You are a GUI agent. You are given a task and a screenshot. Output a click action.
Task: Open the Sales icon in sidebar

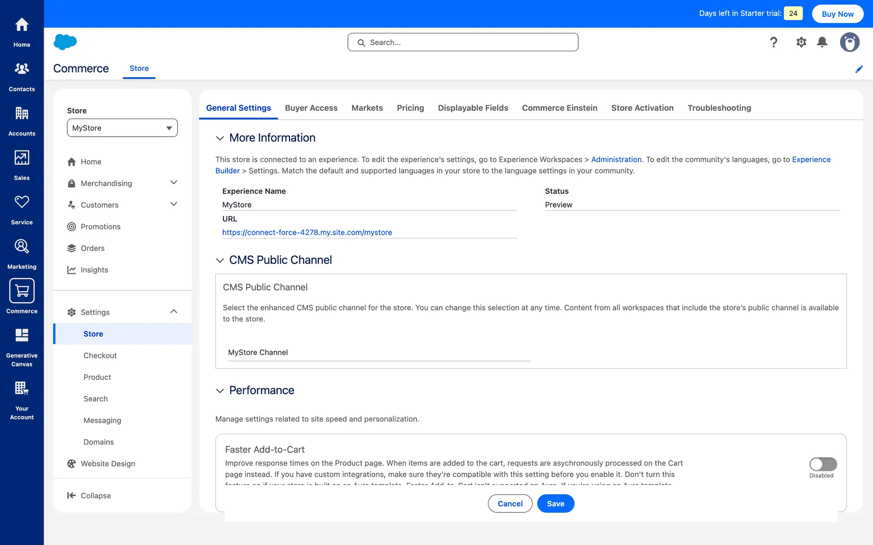22,165
